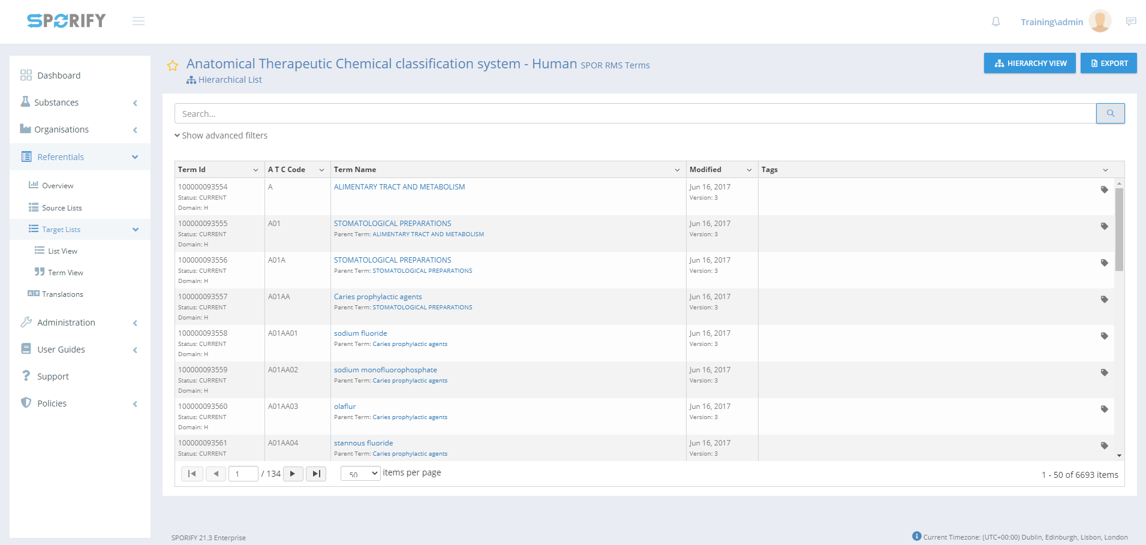Open the olaflur term link
The width and height of the screenshot is (1146, 545).
click(345, 407)
